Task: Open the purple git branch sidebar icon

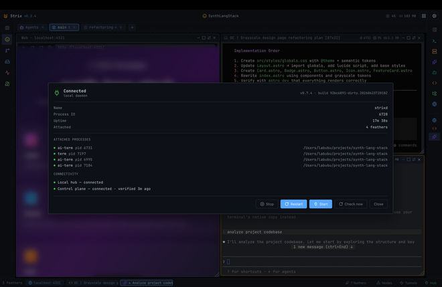Action: tap(7, 50)
